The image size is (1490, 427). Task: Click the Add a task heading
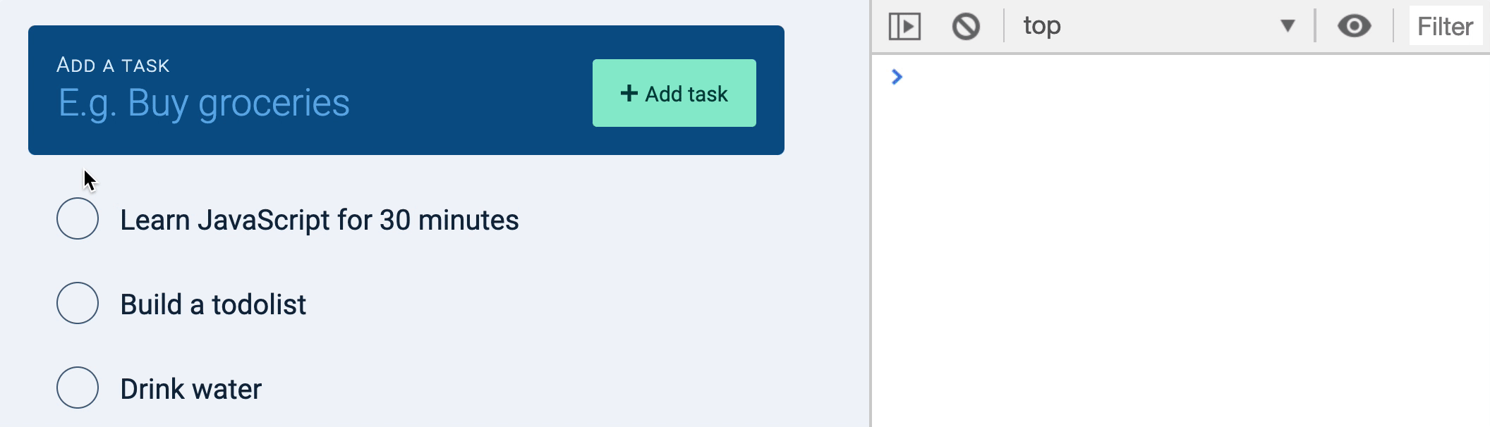[x=114, y=64]
